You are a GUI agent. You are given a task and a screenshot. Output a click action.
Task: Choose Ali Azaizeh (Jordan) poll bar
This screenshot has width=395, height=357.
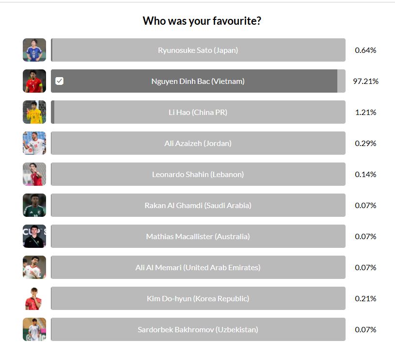tap(198, 143)
